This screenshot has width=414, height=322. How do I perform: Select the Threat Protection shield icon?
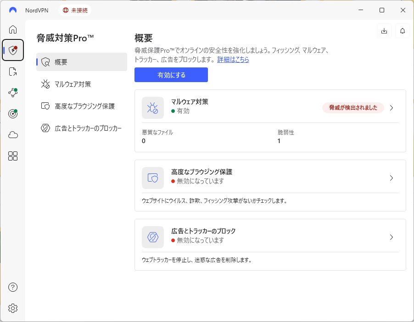point(12,50)
